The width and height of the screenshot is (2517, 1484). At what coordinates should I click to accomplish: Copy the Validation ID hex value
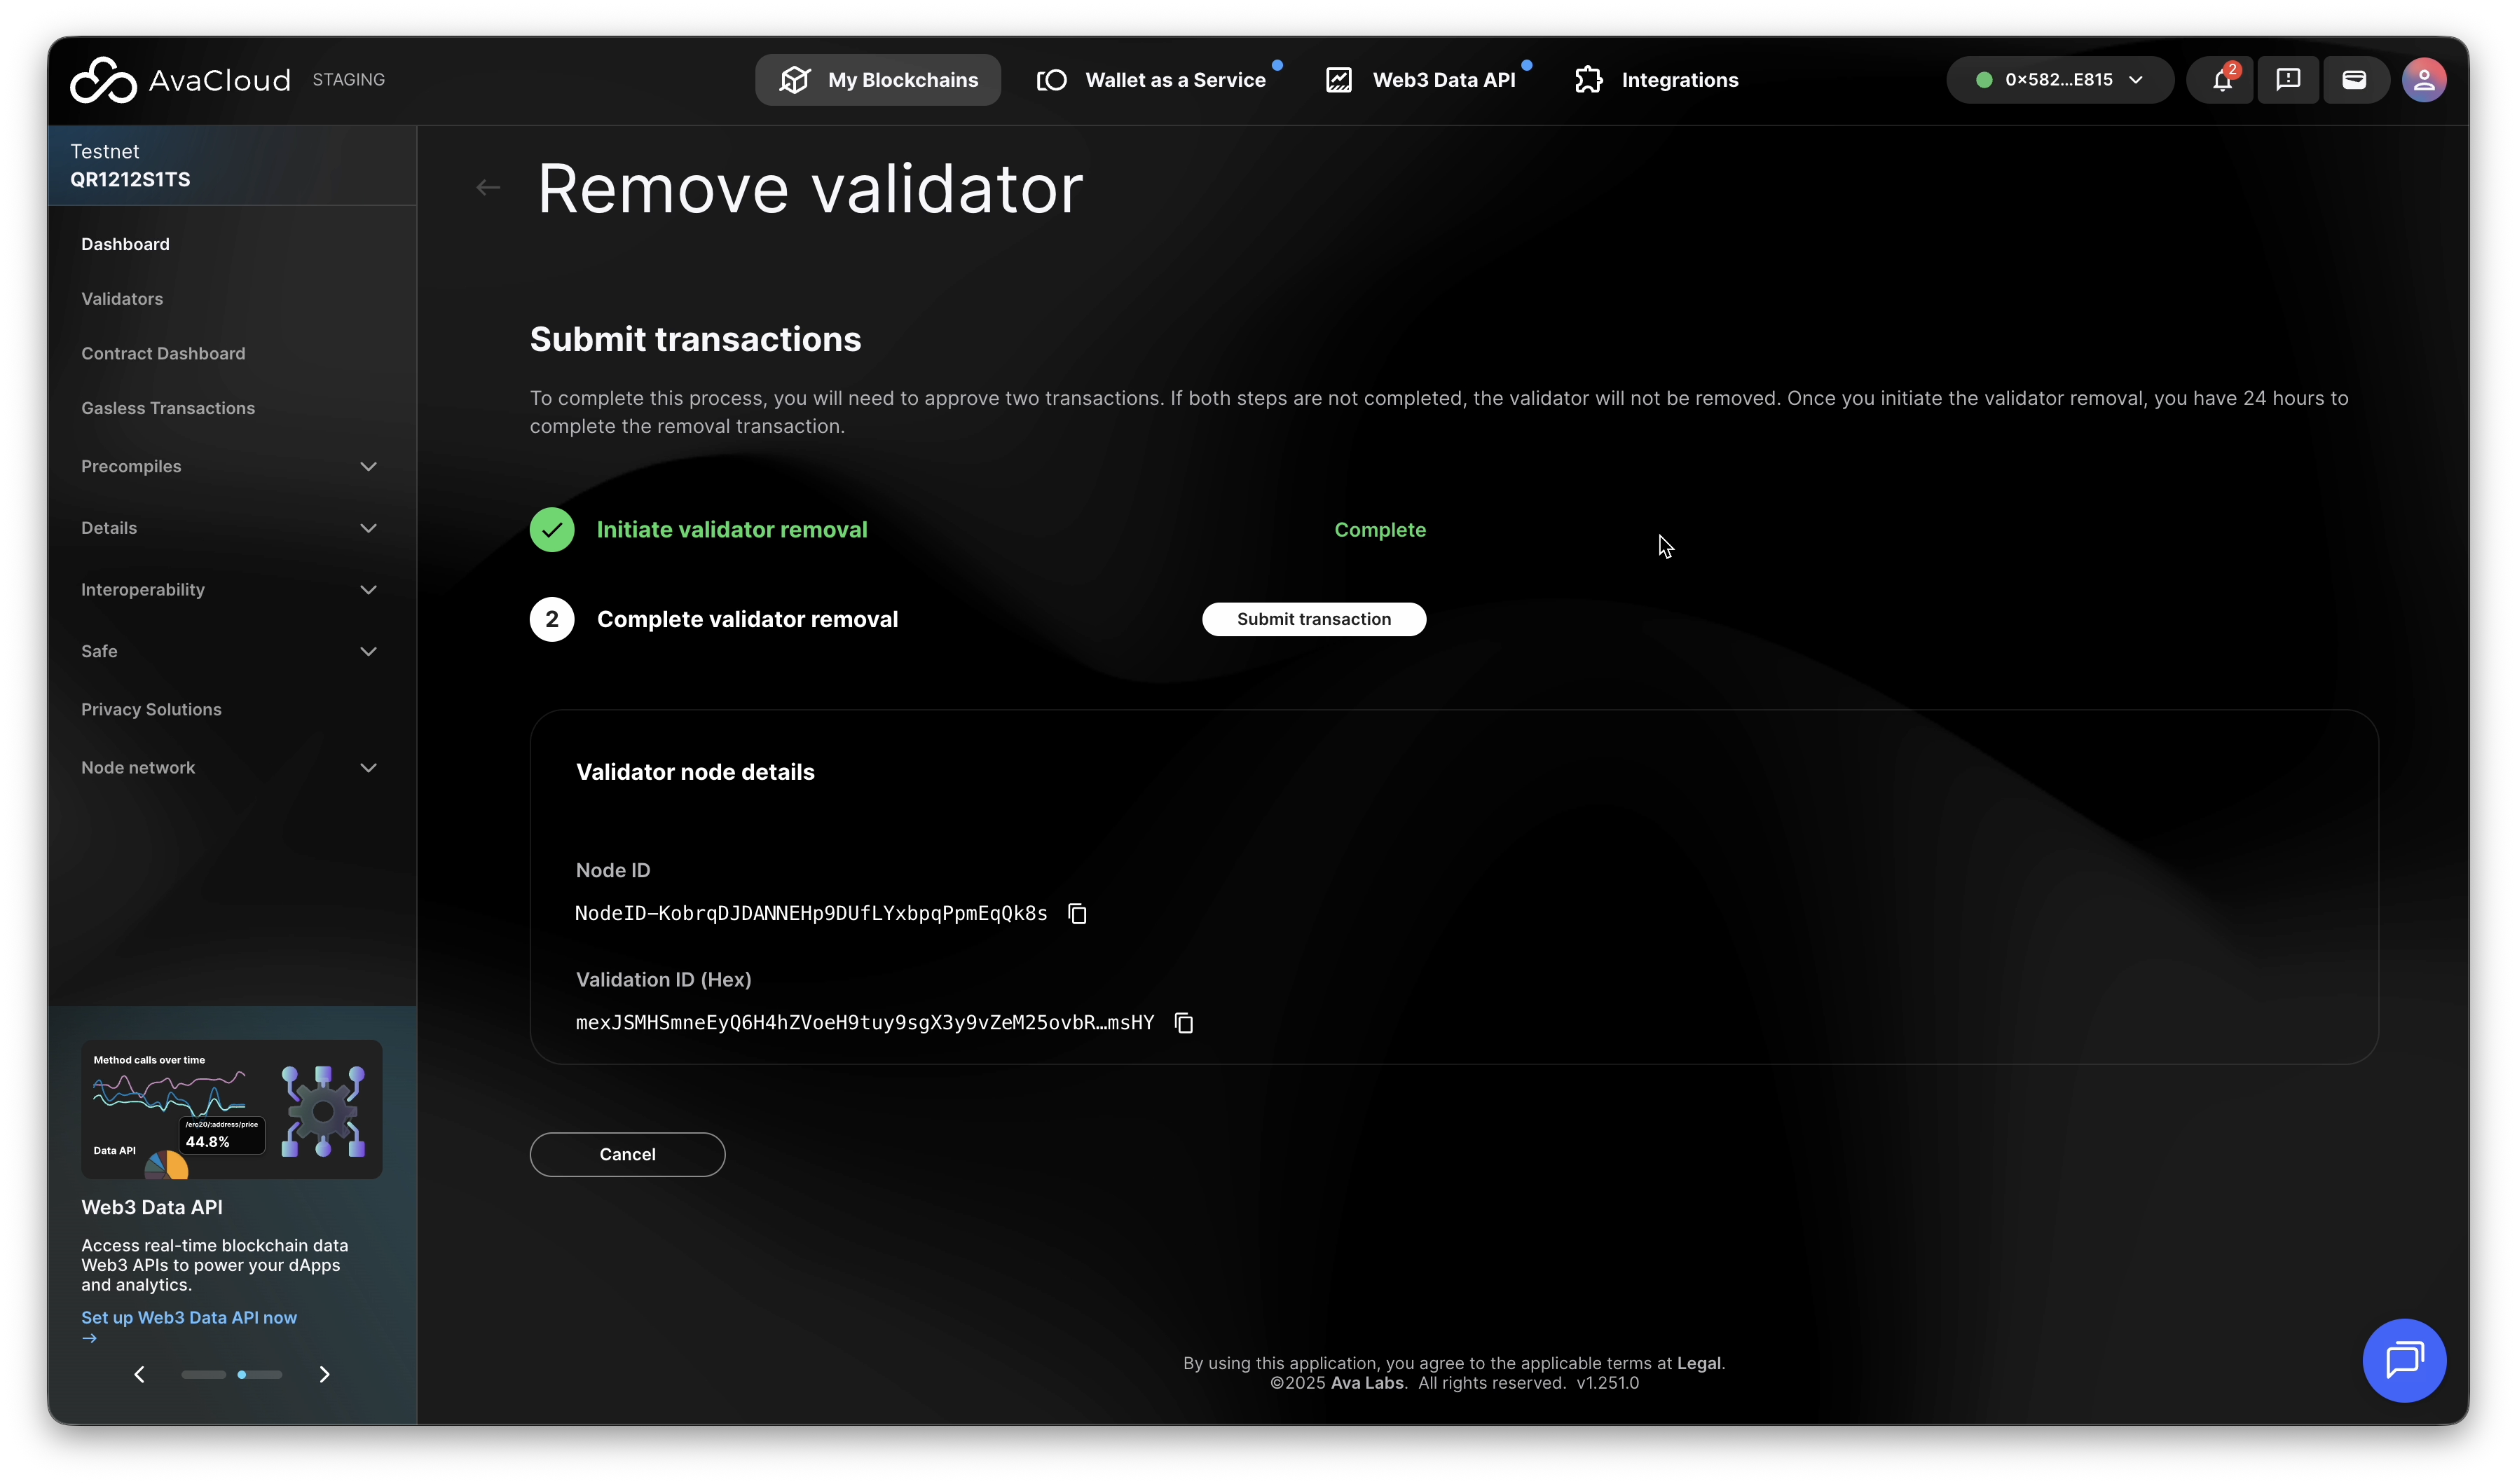[x=1184, y=1022]
